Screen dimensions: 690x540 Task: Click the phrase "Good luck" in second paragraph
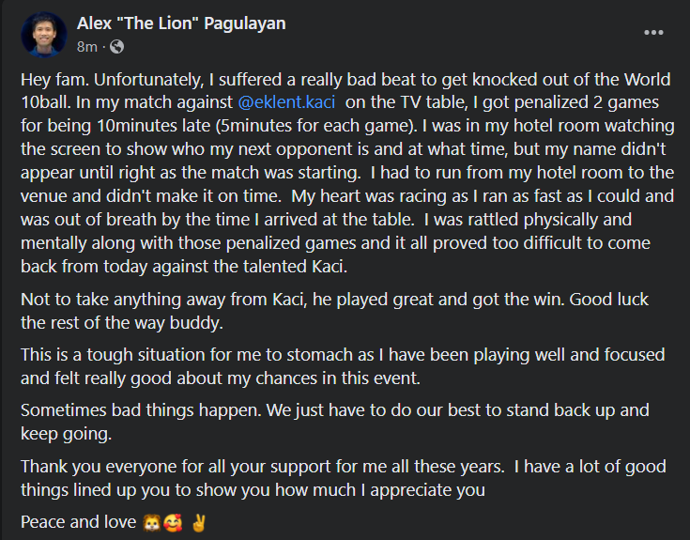[x=608, y=300]
